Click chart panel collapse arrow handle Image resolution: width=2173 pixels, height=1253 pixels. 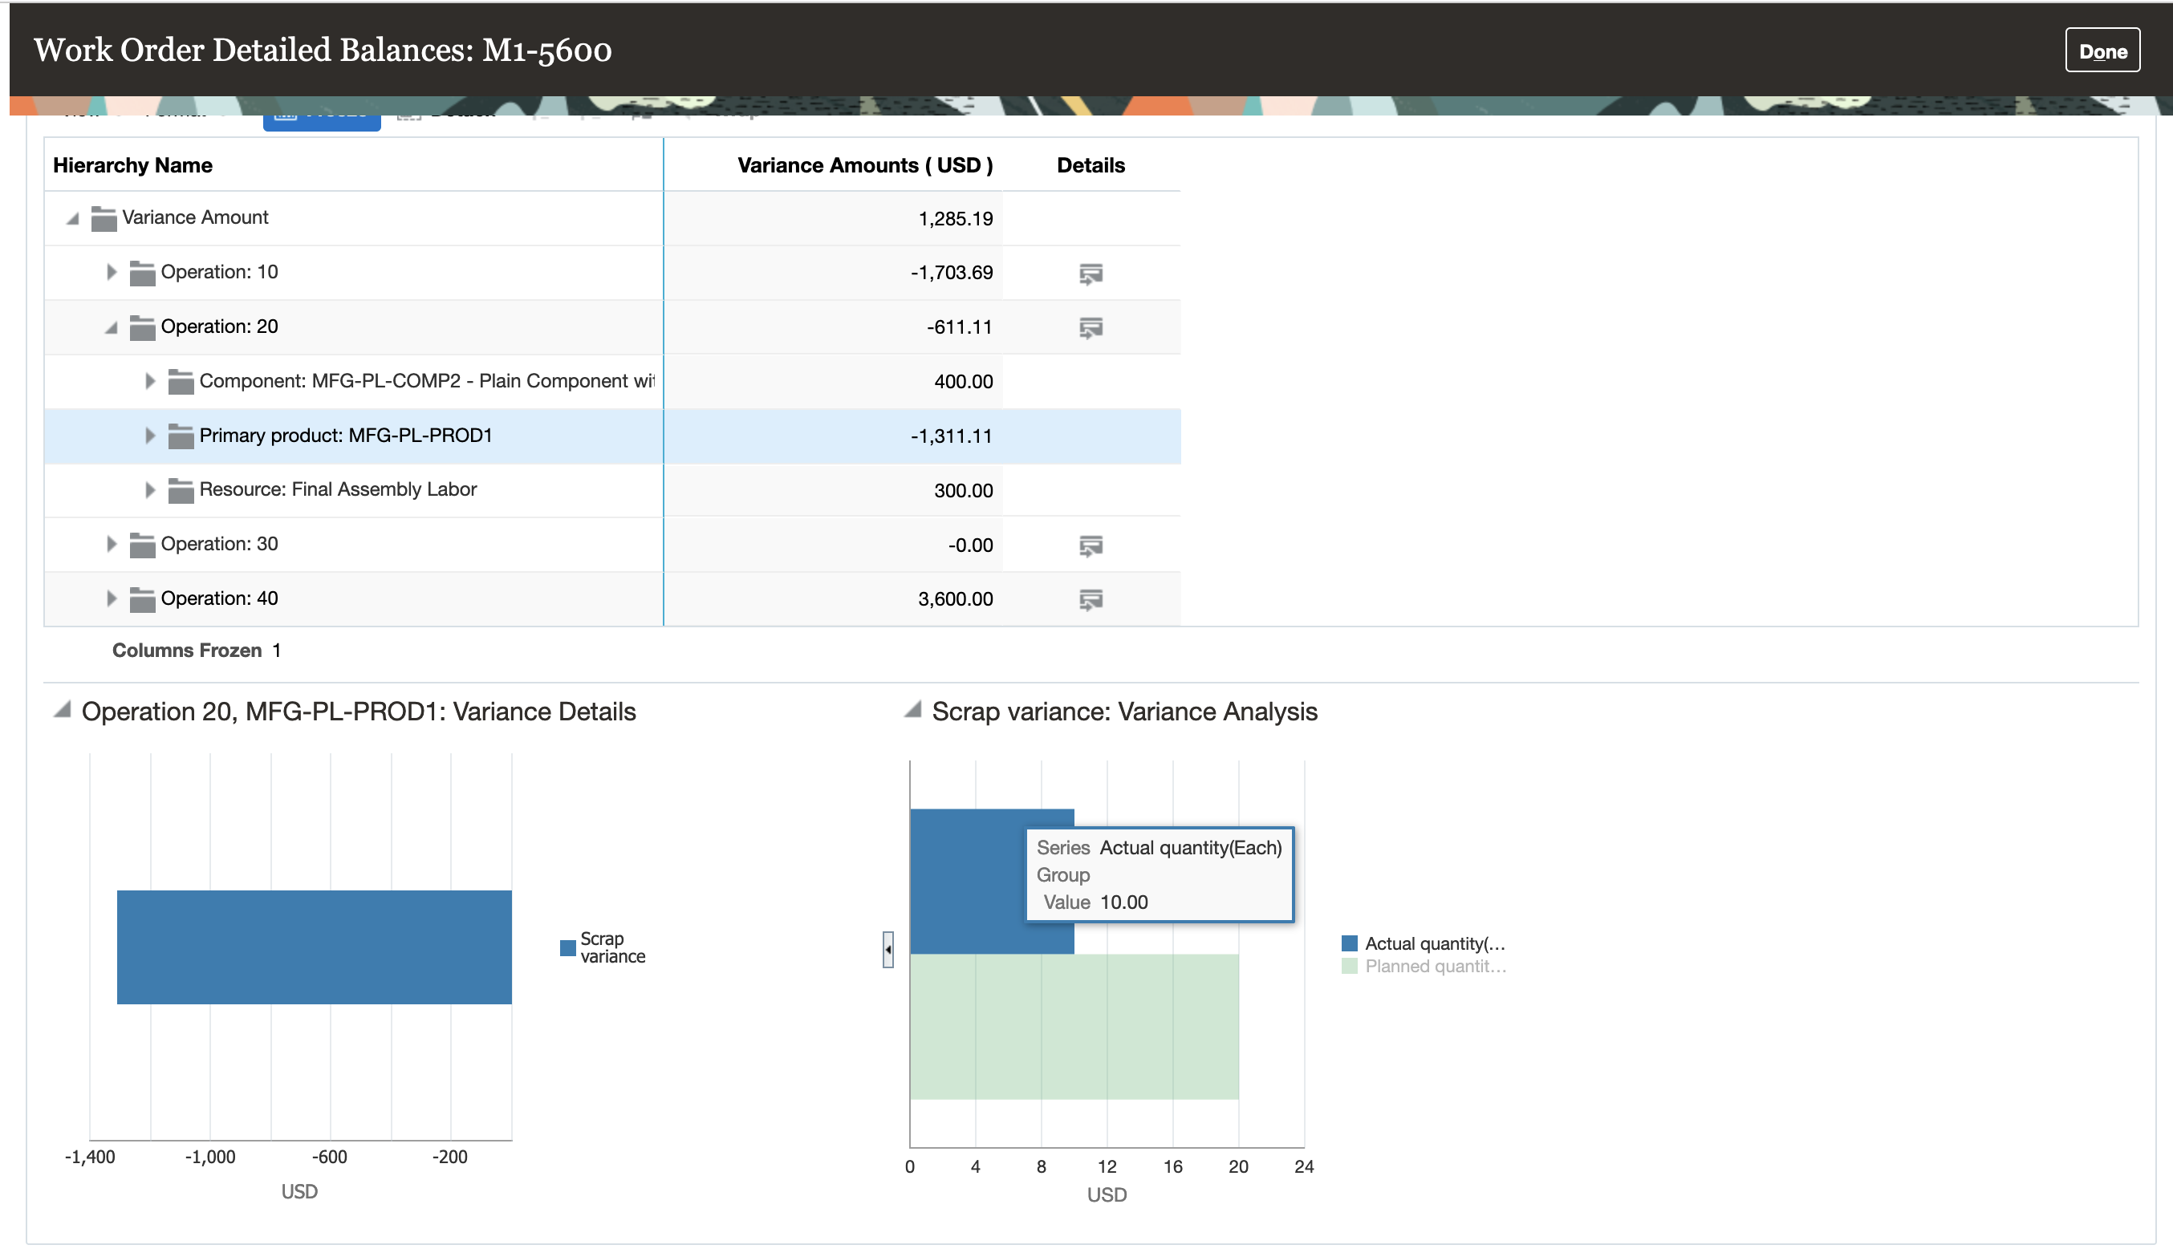887,949
